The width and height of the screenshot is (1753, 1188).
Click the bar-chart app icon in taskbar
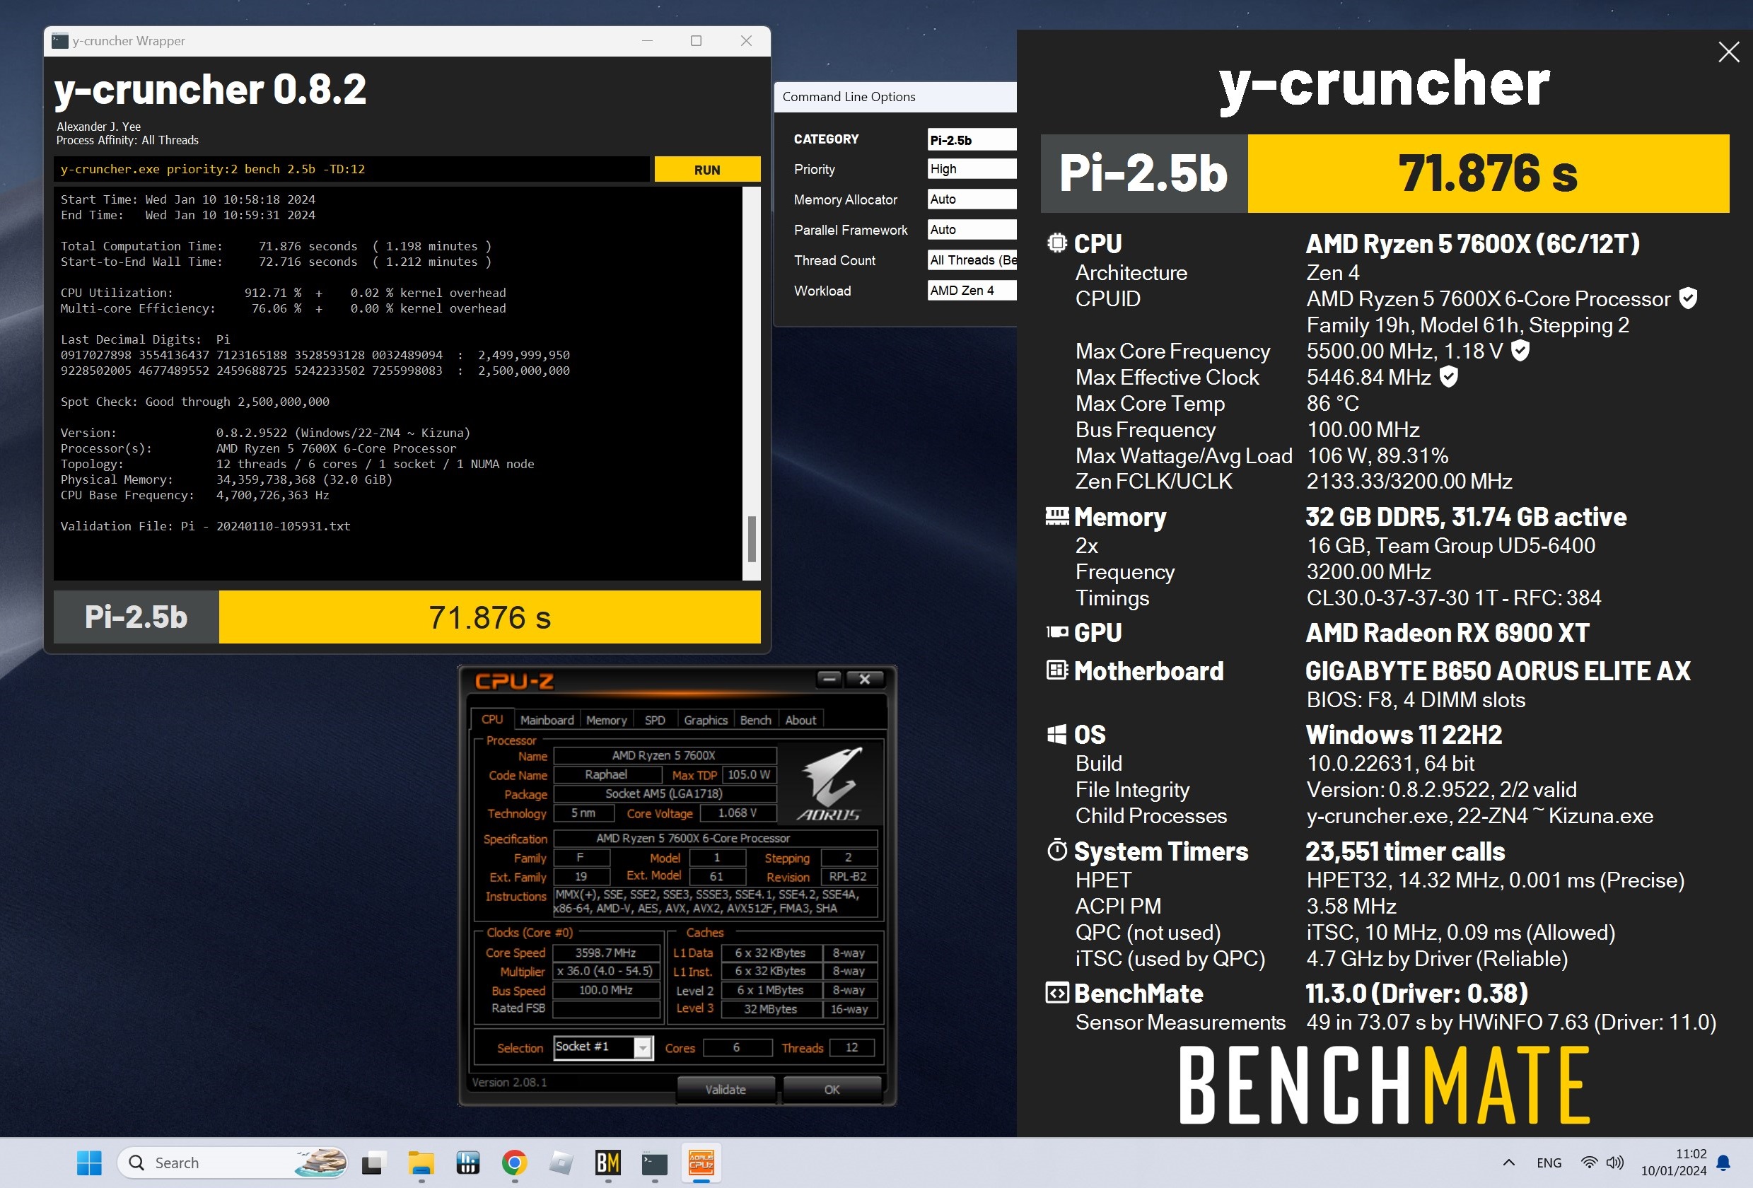tap(467, 1163)
